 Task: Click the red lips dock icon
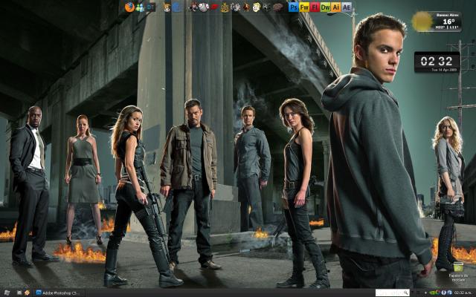214,7
